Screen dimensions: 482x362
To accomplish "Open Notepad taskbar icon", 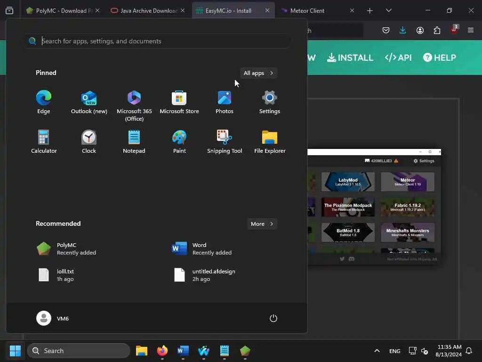I will pos(225,351).
